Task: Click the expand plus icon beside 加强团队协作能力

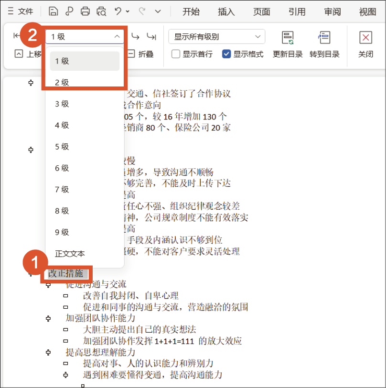Action: point(48,318)
